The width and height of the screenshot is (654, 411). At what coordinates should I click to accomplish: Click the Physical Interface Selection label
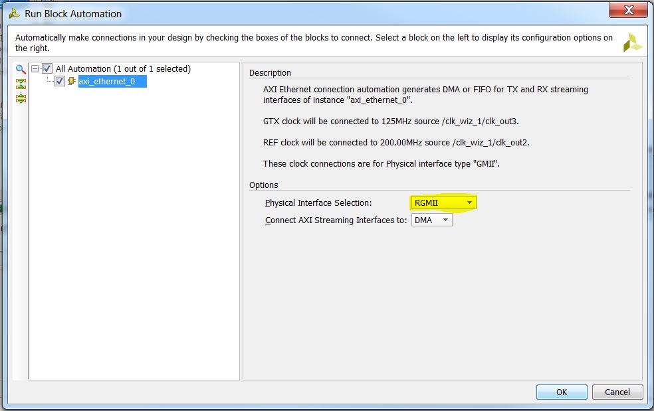[318, 203]
